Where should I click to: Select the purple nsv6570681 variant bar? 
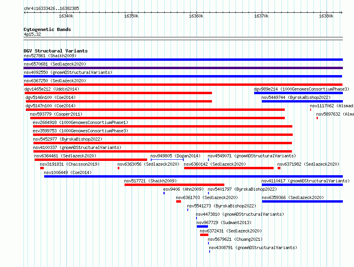pyautogui.click(x=183, y=68)
